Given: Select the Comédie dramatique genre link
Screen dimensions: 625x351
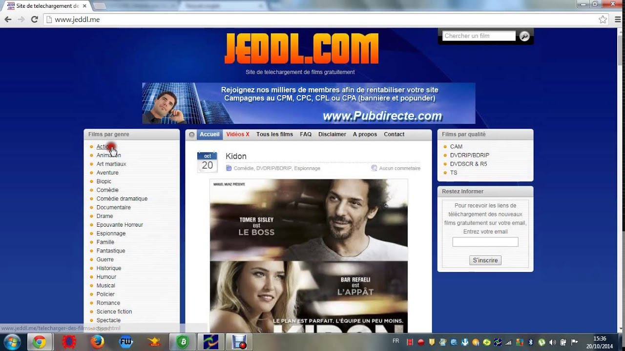Looking at the screenshot, I should (x=122, y=199).
